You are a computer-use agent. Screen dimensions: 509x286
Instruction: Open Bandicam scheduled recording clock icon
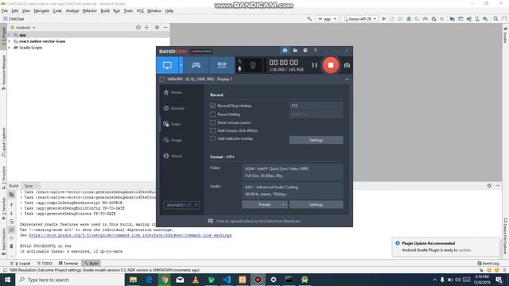click(x=305, y=50)
